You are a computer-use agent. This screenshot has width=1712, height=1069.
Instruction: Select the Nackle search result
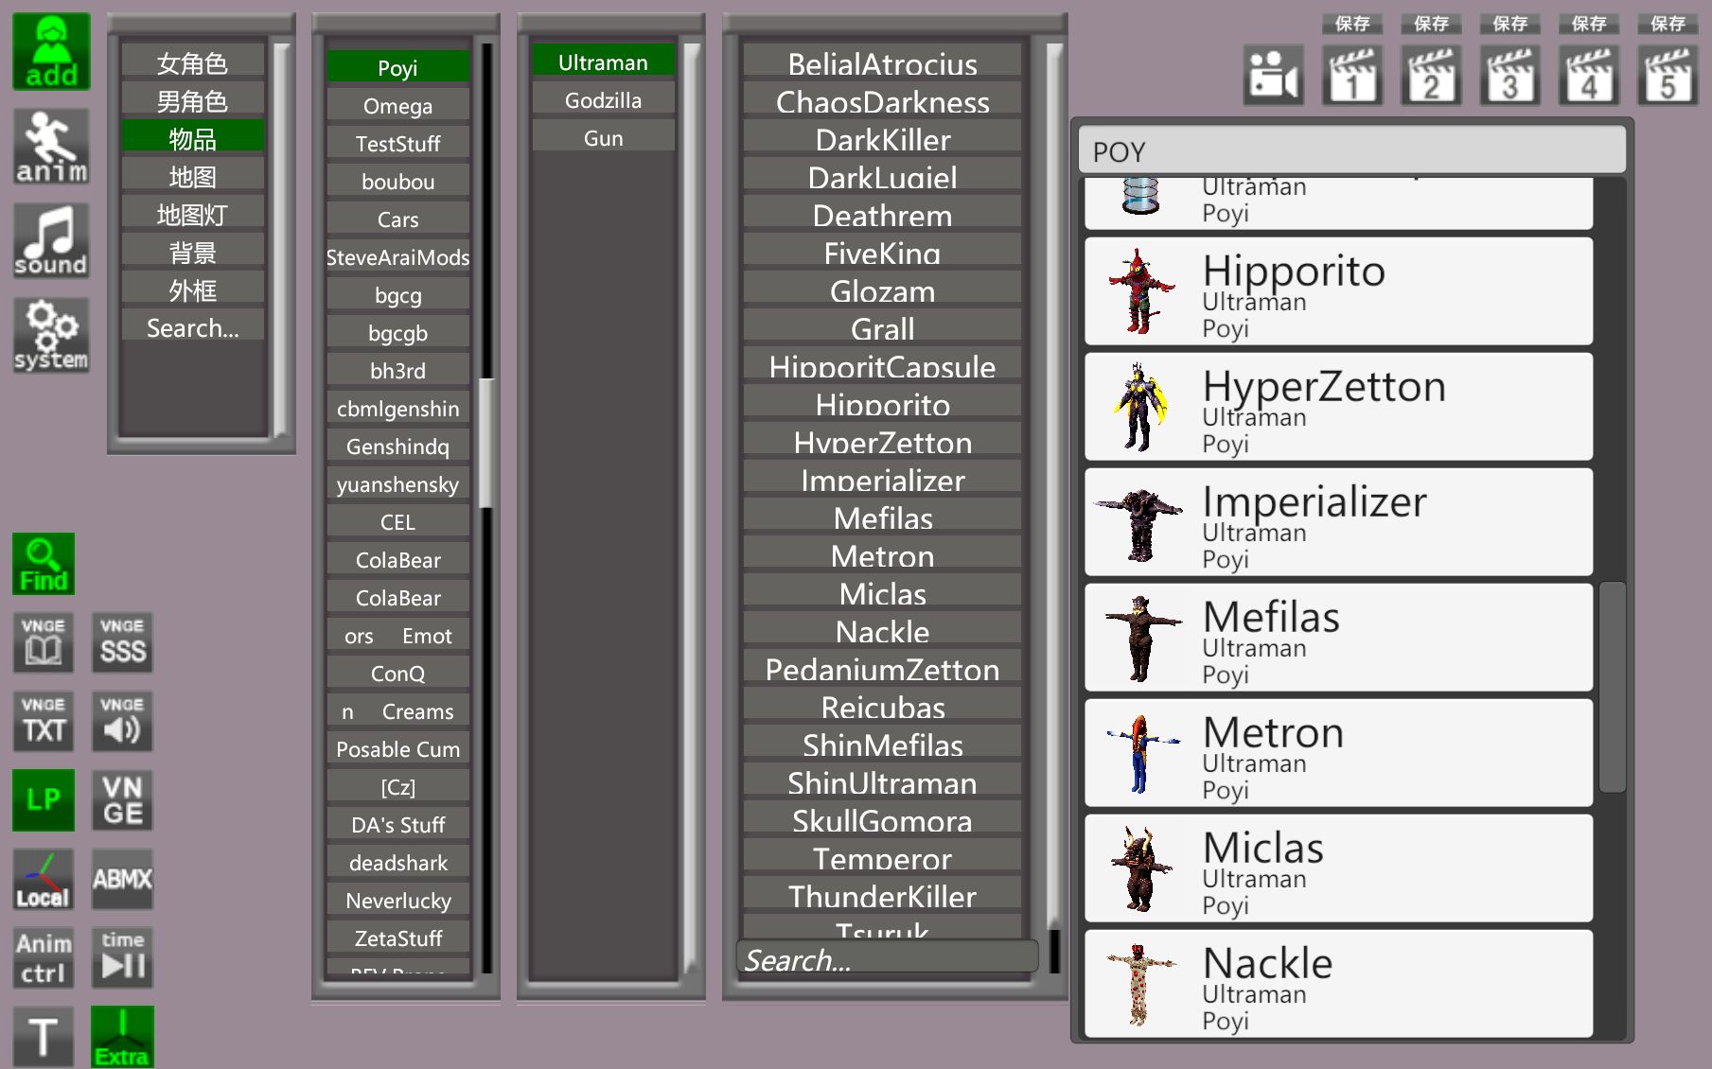click(x=1338, y=984)
